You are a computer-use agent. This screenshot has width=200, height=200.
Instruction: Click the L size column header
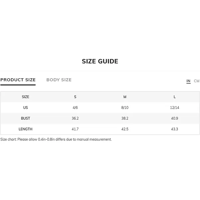174,97
